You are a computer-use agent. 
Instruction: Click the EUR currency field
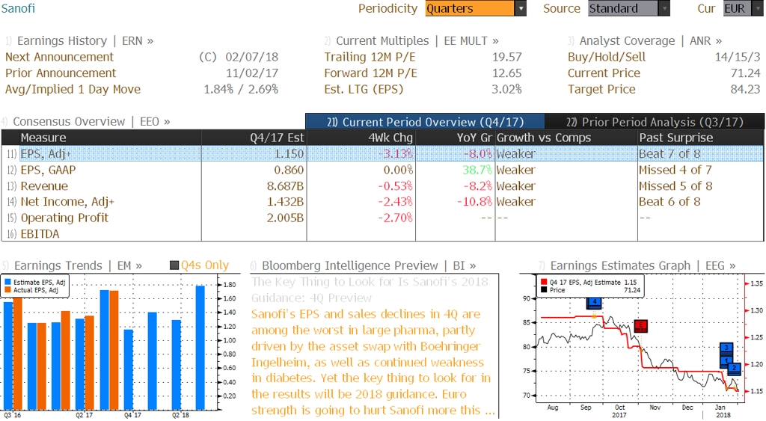[x=737, y=8]
